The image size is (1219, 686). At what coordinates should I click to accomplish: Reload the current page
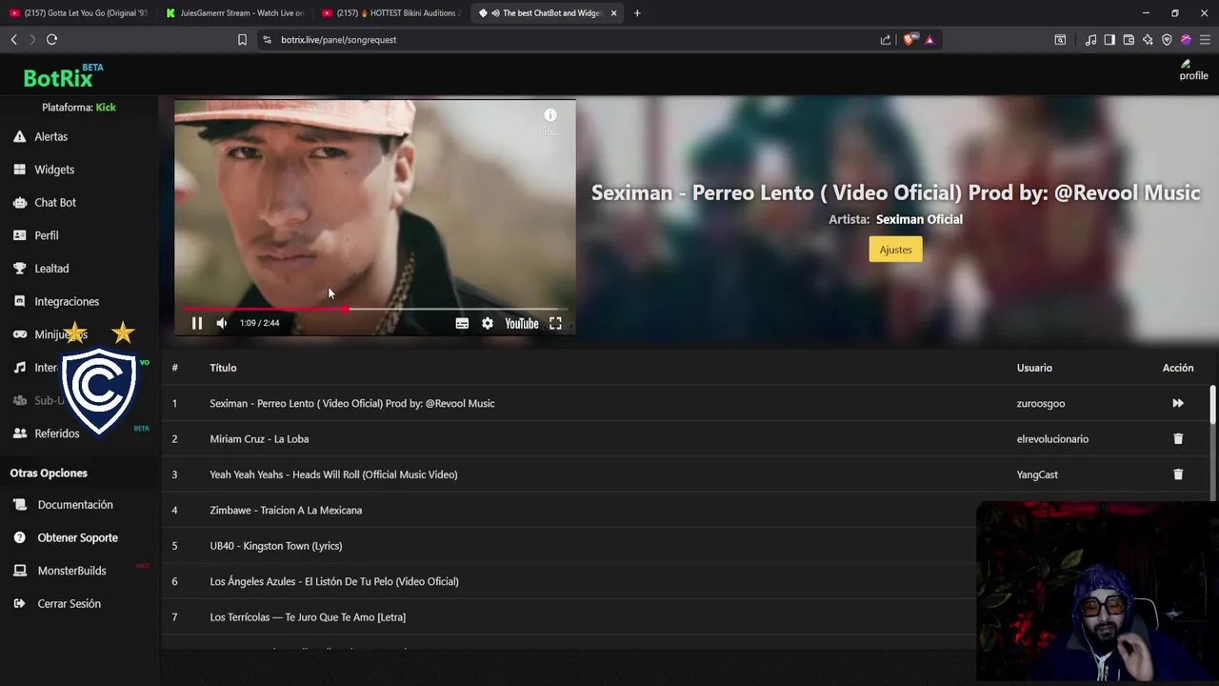pos(51,40)
